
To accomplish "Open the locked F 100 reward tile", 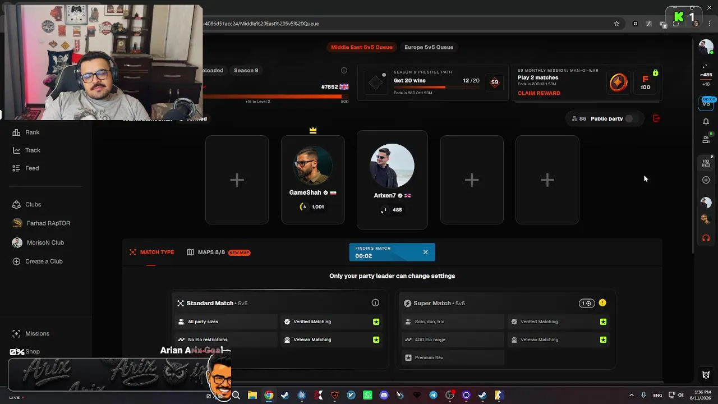I will (646, 82).
